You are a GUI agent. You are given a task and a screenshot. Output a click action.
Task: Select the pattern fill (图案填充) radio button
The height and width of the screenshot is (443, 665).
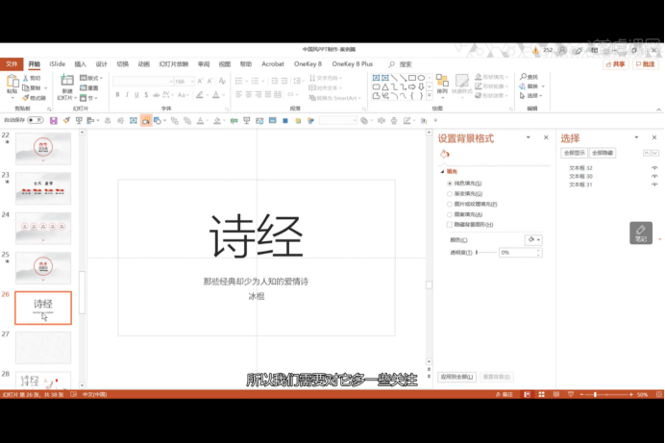pos(450,214)
